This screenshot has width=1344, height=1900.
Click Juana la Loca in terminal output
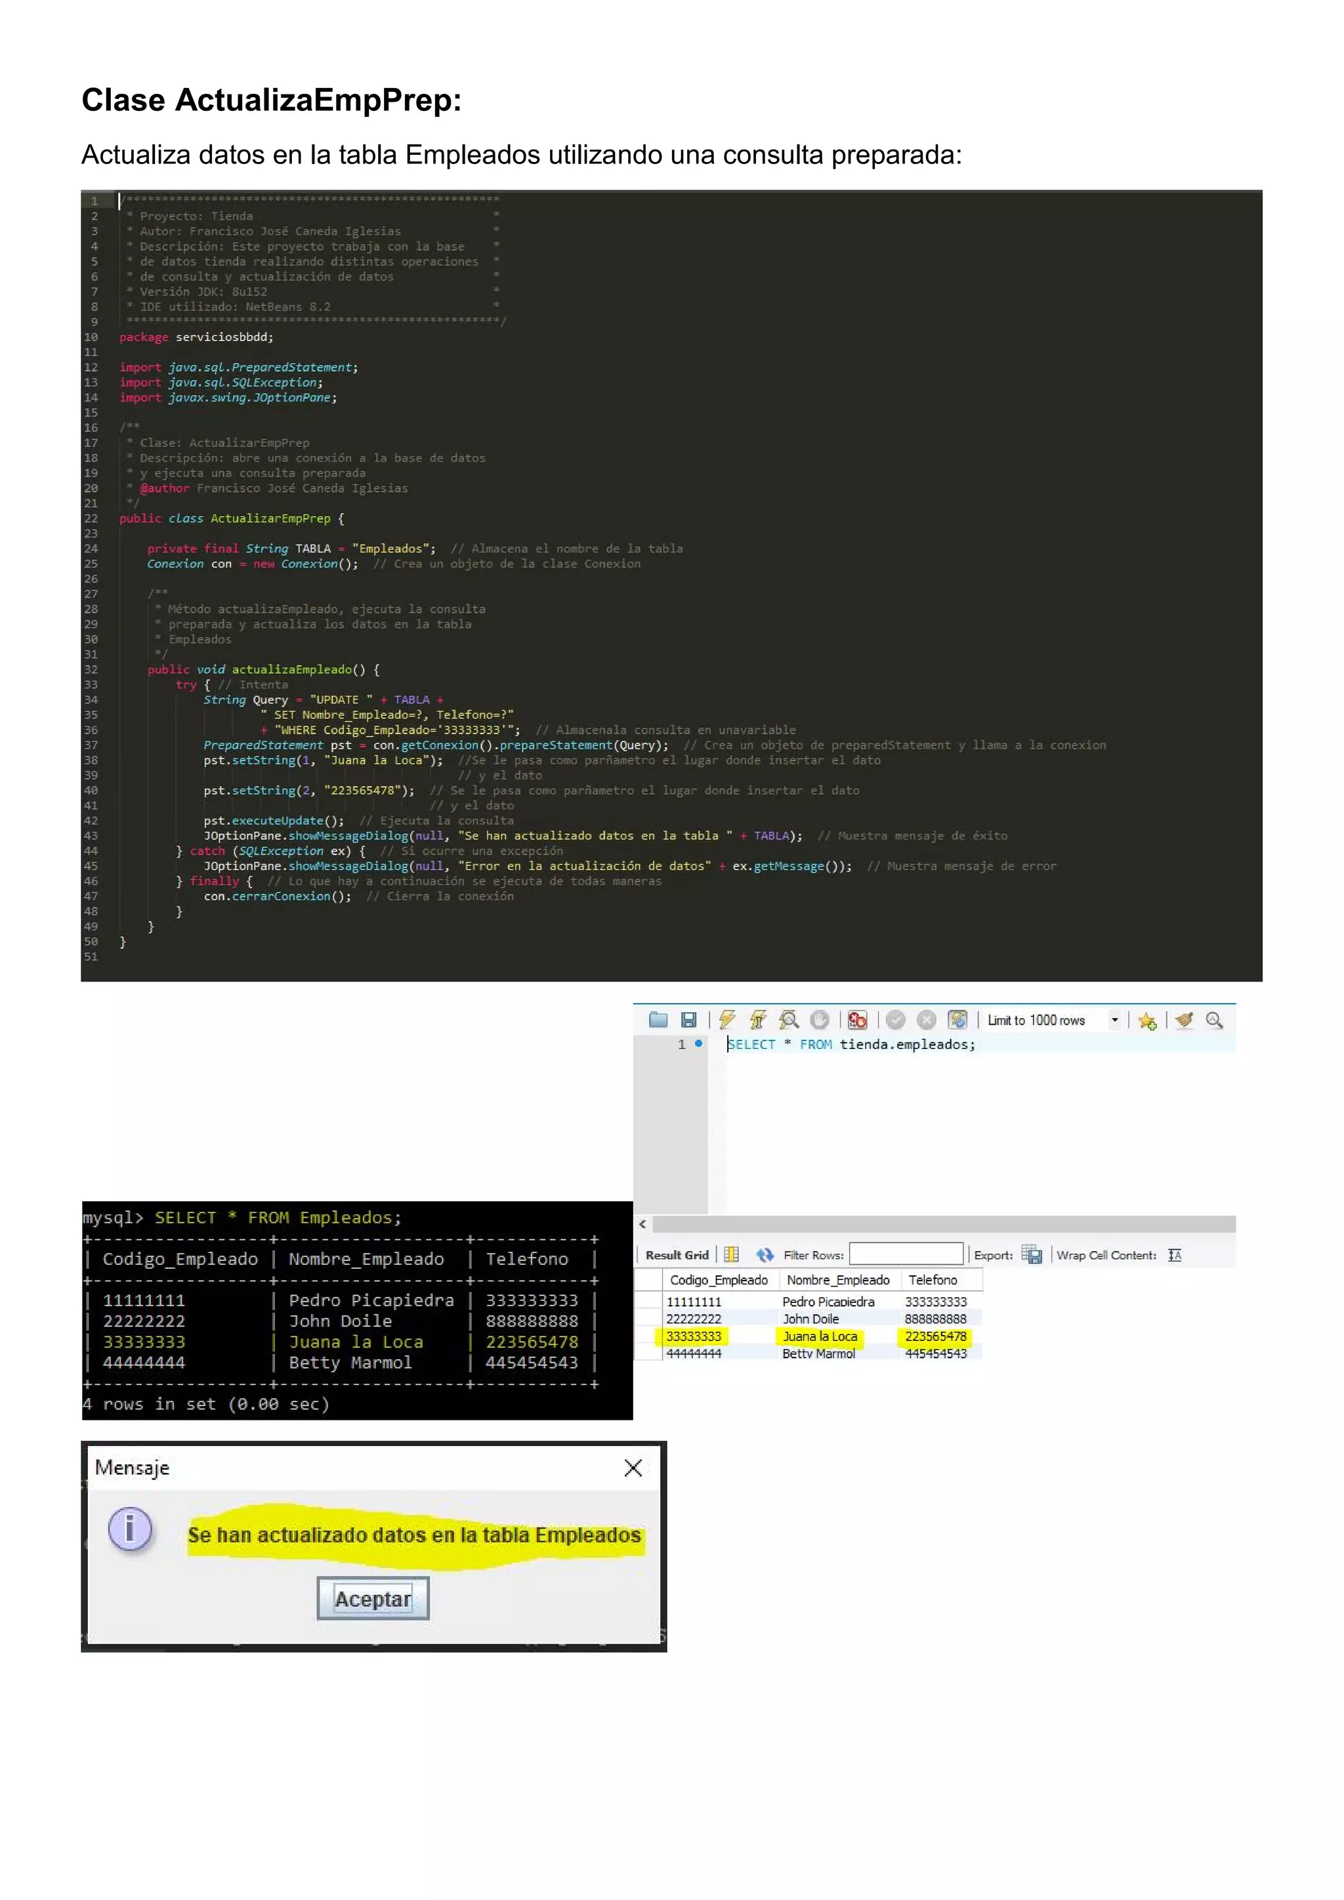356,1342
